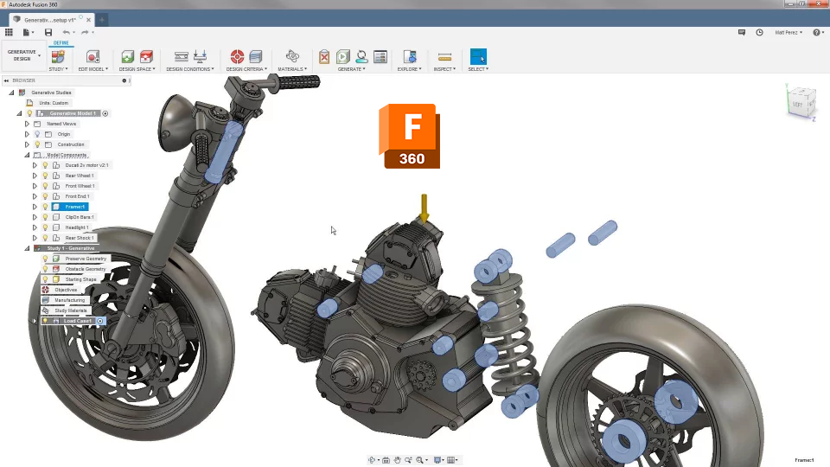Viewport: 830px width, 467px height.
Task: Click the Orbit navigation tool
Action: click(372, 460)
